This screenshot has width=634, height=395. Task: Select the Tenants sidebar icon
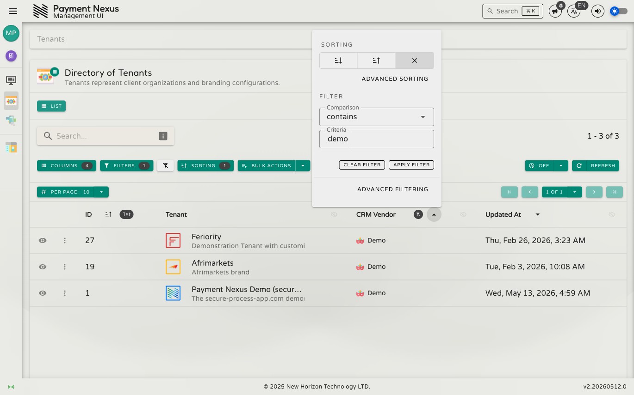(x=11, y=100)
